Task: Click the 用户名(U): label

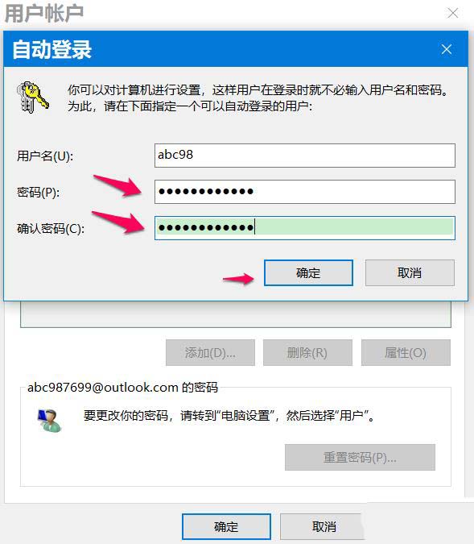Action: (45, 156)
